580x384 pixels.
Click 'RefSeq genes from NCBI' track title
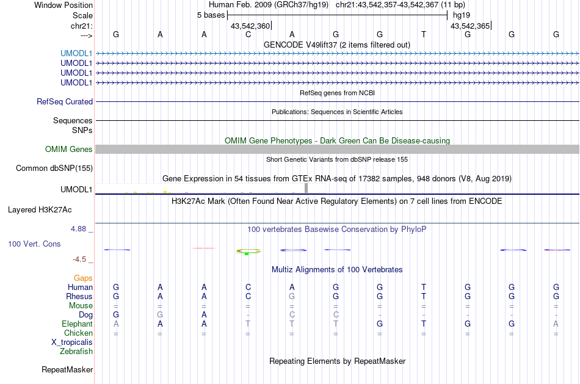click(x=337, y=93)
